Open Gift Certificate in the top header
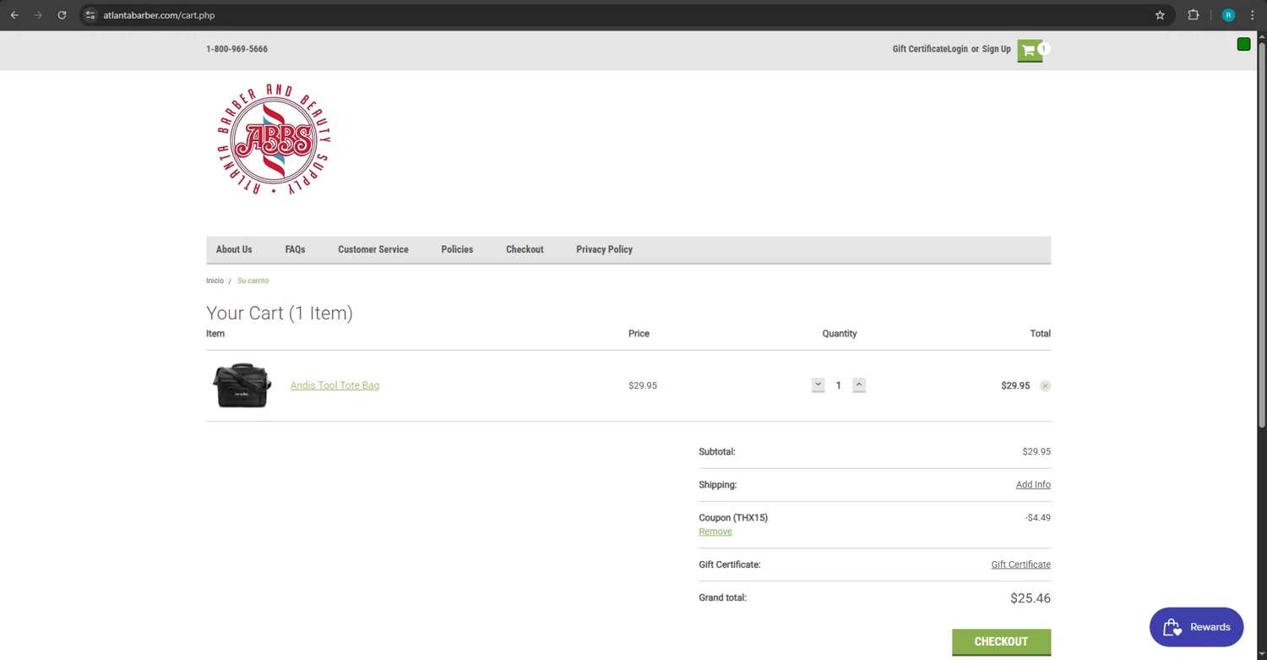Viewport: 1267px width, 660px height. click(920, 49)
